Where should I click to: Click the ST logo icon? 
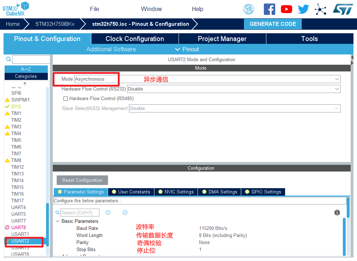coord(342,9)
